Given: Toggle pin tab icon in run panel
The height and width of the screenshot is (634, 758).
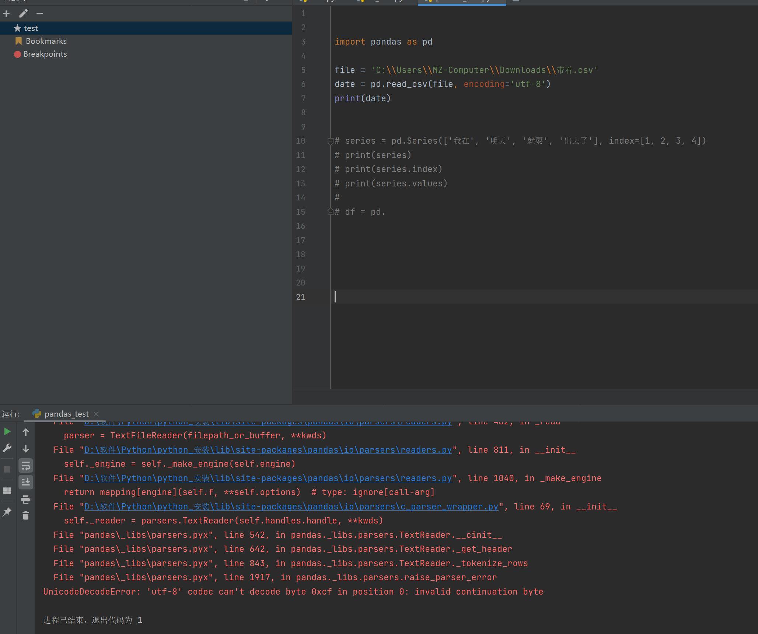Looking at the screenshot, I should (x=7, y=512).
